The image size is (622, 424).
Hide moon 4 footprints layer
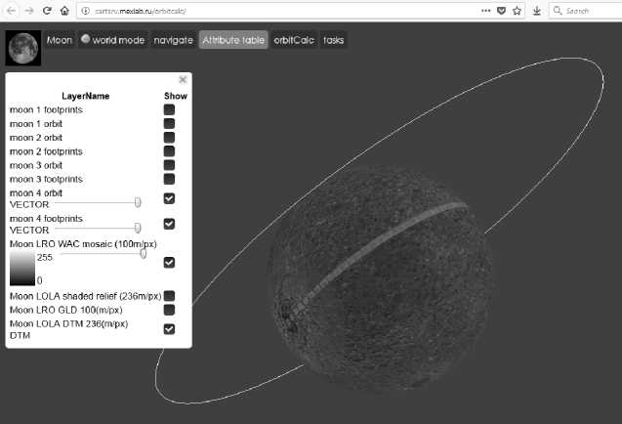[169, 224]
